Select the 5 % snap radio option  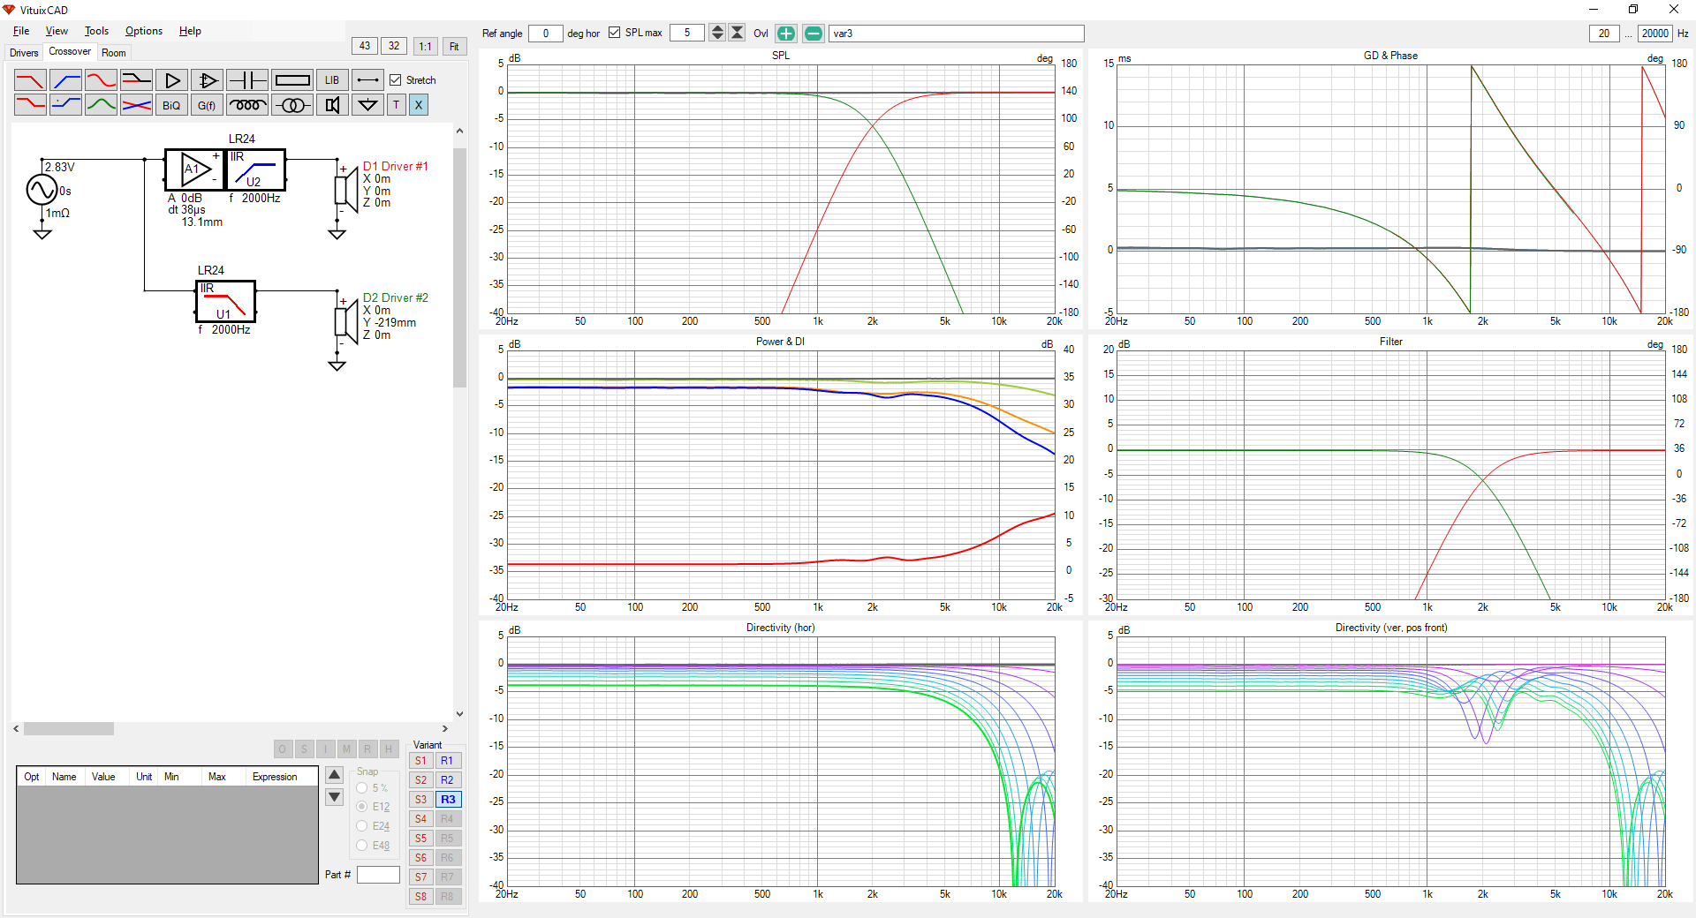(x=362, y=788)
